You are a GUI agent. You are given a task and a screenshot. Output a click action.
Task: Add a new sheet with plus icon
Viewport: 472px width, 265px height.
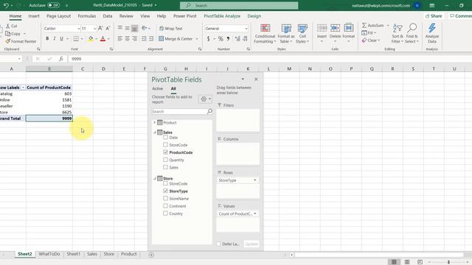click(x=151, y=255)
